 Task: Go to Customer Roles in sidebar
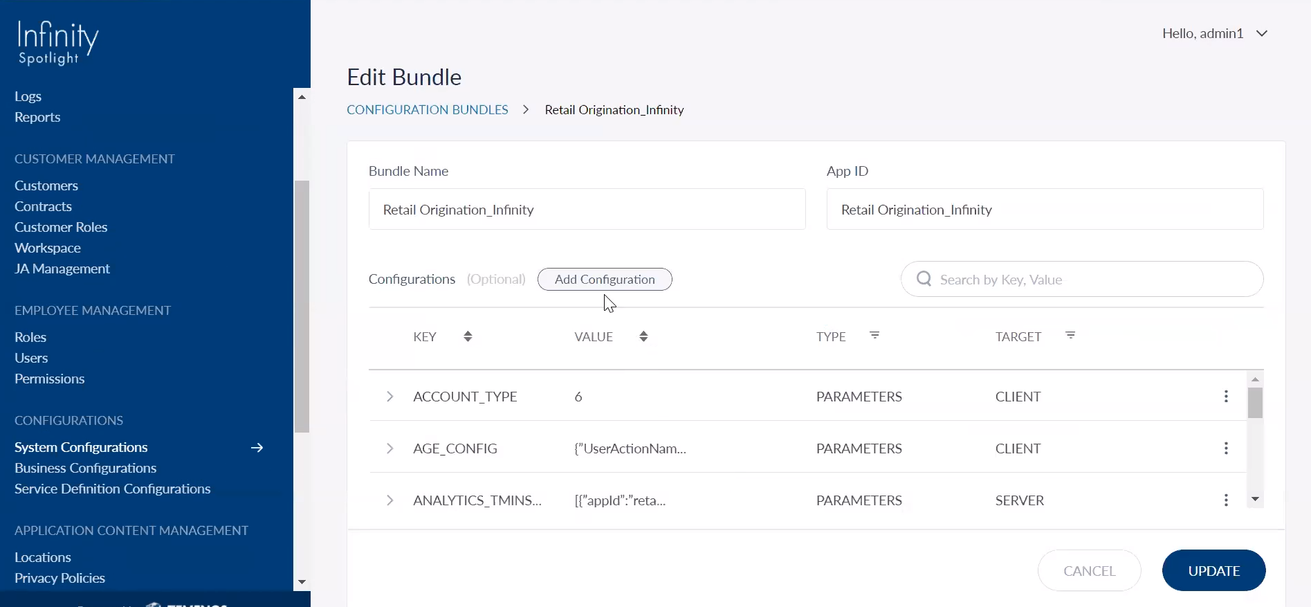[x=61, y=227]
